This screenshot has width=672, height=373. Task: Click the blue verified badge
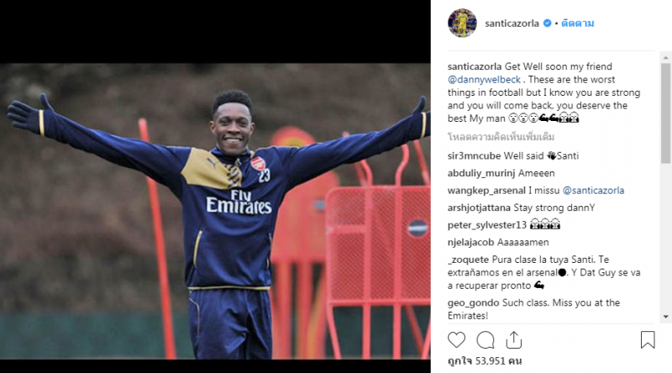coord(548,24)
